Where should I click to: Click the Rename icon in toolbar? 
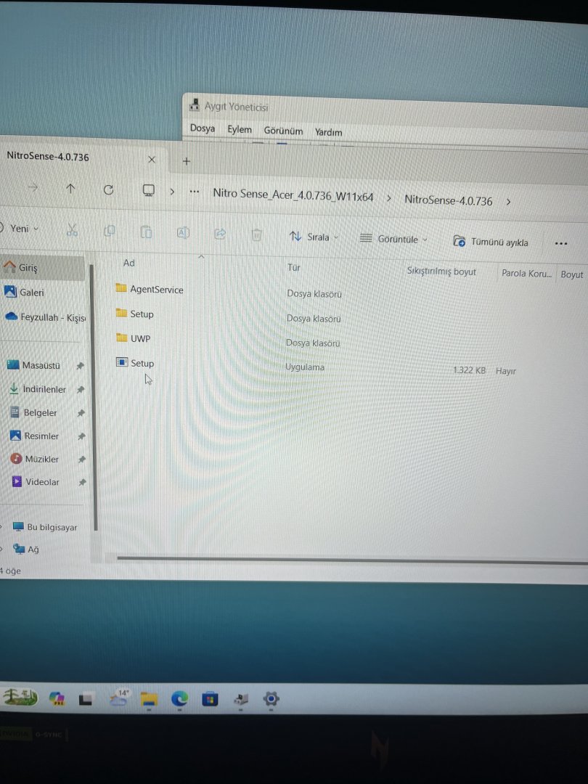[183, 232]
